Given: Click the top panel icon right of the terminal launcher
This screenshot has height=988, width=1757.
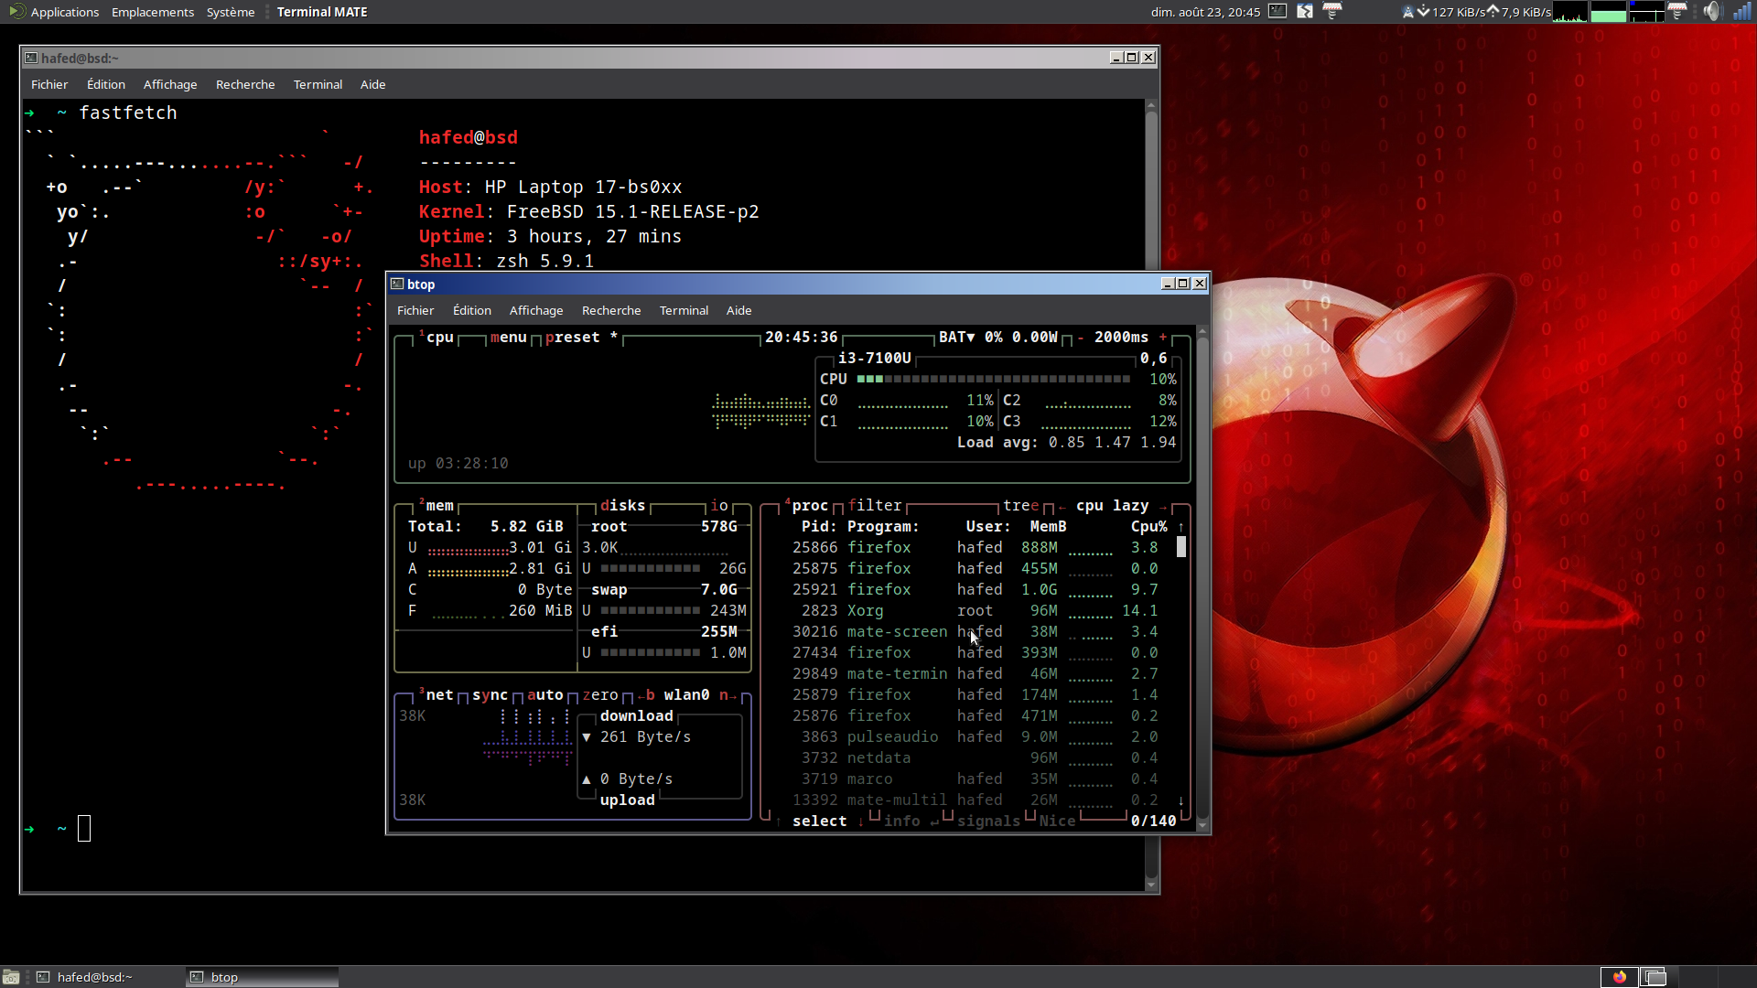Looking at the screenshot, I should coord(1305,12).
